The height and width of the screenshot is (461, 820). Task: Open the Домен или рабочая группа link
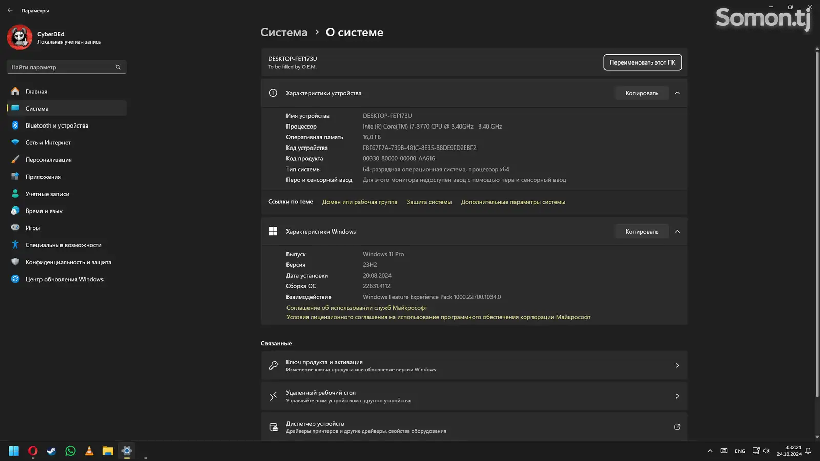[360, 202]
